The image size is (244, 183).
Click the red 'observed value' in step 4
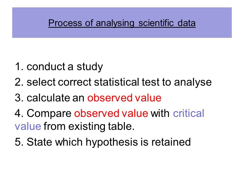111,113
